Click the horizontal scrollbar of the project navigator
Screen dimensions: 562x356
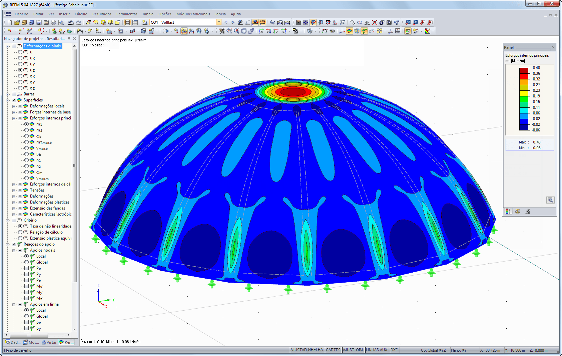(x=28, y=335)
